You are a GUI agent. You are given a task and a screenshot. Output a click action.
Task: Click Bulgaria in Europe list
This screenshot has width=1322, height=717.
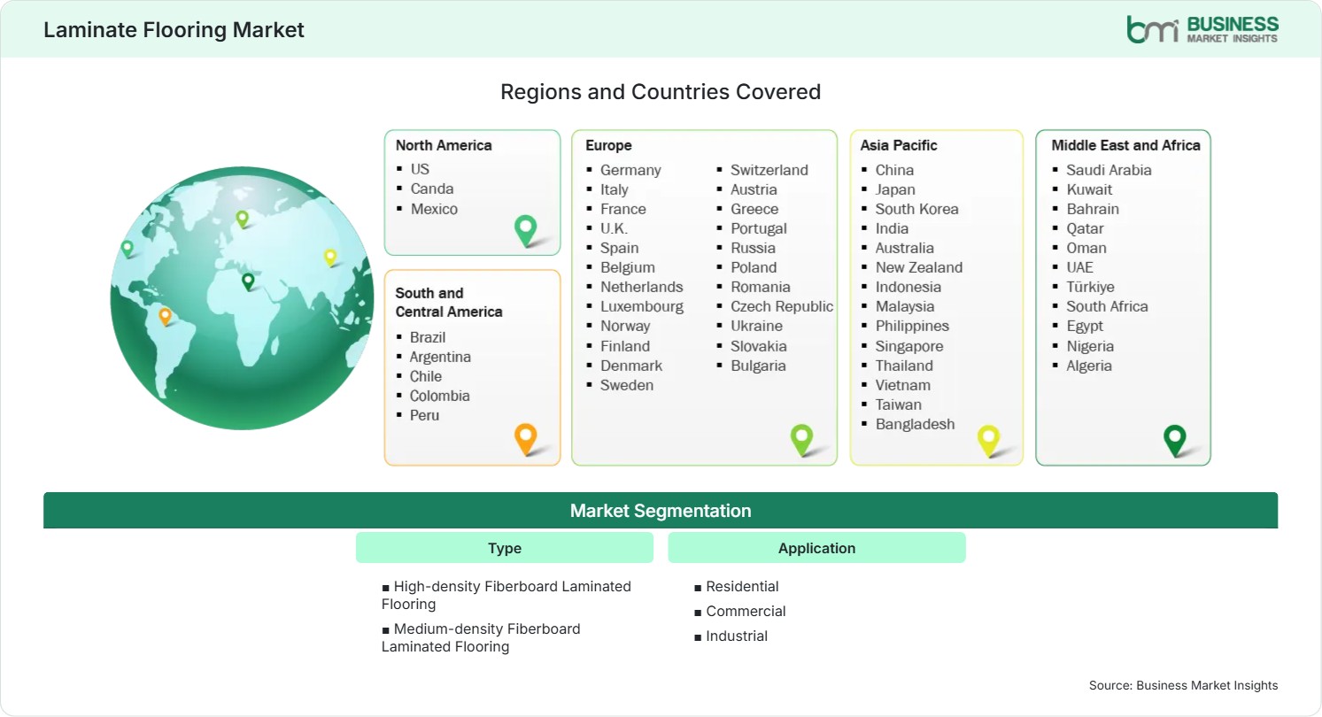pos(758,366)
